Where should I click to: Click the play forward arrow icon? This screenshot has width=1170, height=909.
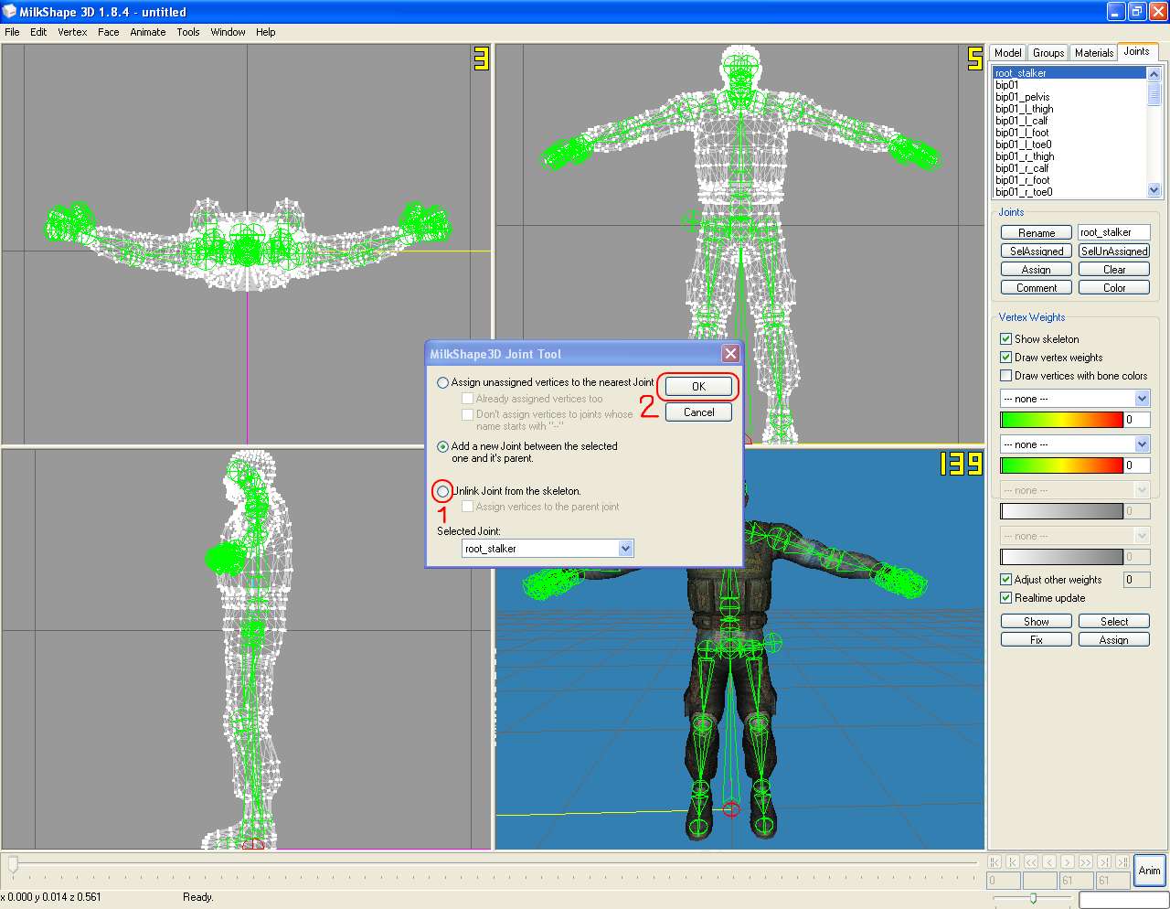point(1068,861)
